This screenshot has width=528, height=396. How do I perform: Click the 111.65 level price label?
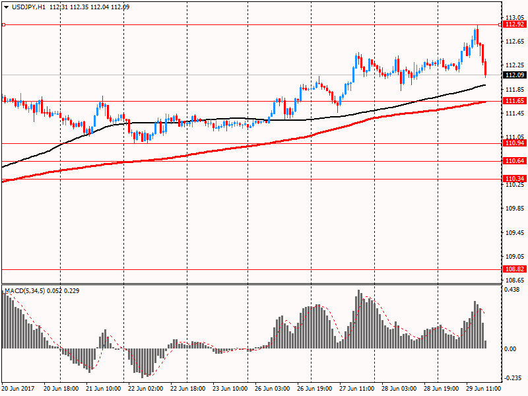(x=515, y=101)
